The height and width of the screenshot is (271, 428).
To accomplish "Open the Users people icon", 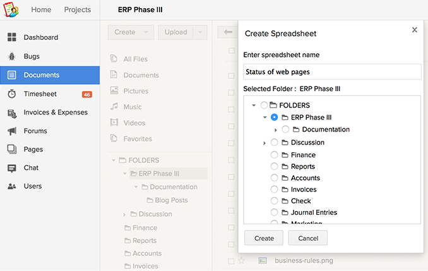I will (12, 186).
